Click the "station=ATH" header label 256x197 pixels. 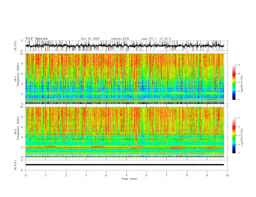pos(120,39)
